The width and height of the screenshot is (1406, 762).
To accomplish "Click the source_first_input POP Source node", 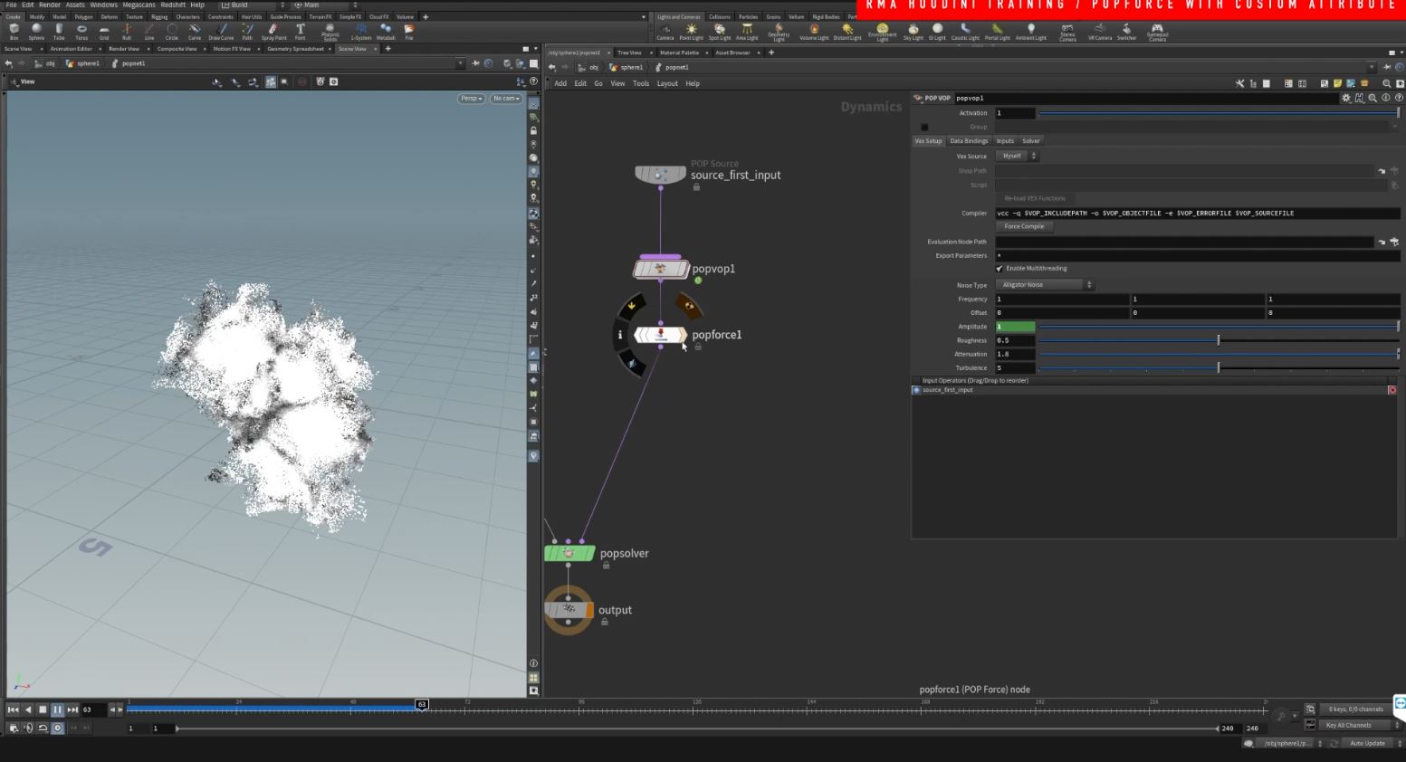I will [660, 174].
